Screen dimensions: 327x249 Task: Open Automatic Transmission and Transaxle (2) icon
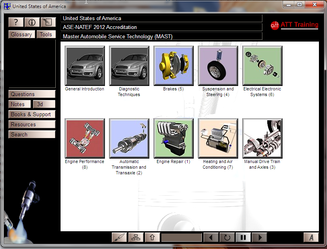pyautogui.click(x=129, y=138)
